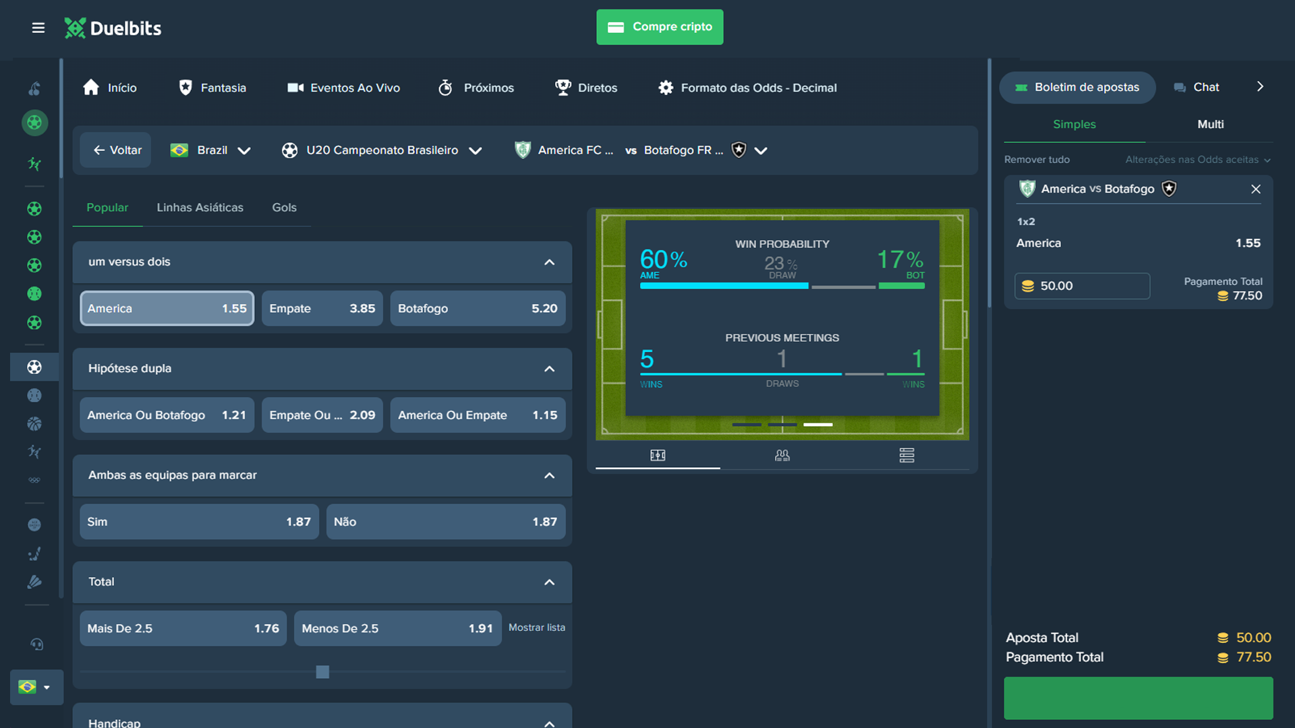Image resolution: width=1295 pixels, height=728 pixels.
Task: Open the Chat tab
Action: (1197, 88)
